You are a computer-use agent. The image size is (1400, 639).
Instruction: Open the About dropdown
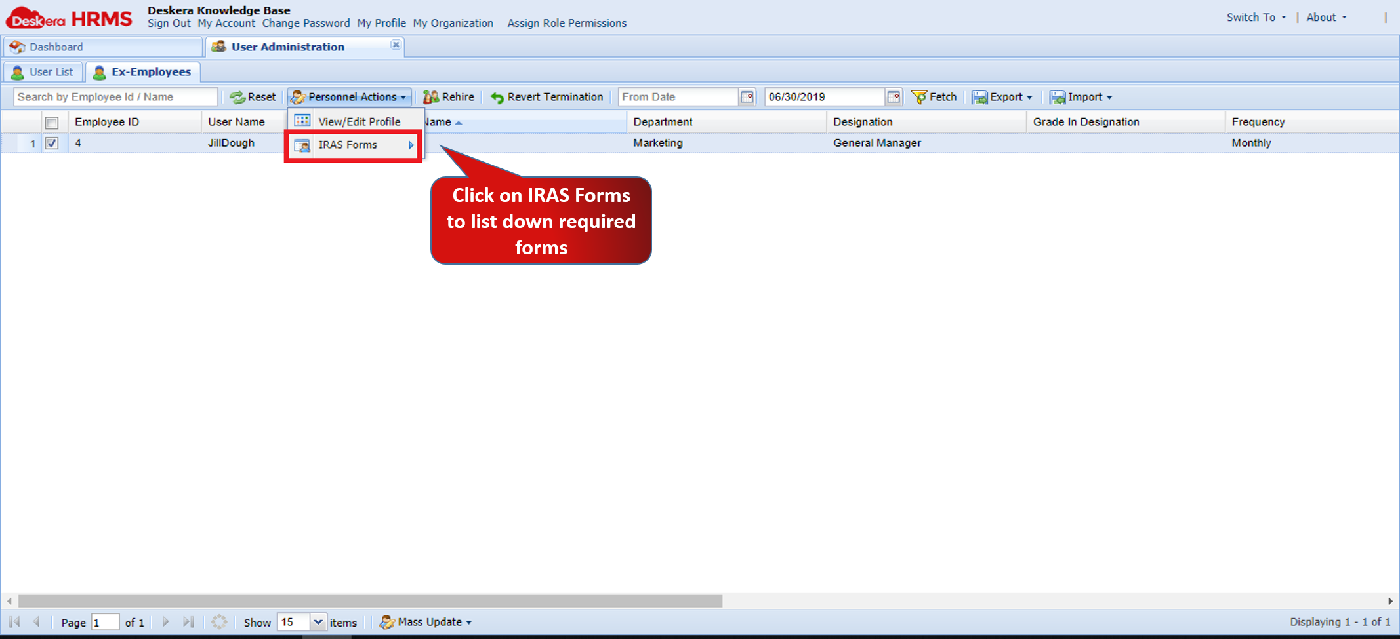pyautogui.click(x=1326, y=18)
